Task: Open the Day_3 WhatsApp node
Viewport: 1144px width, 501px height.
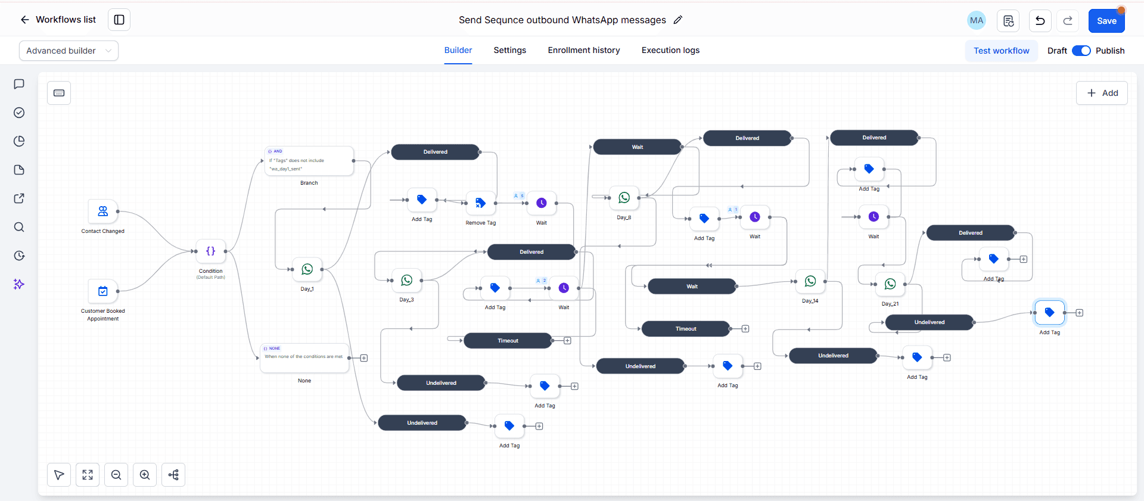Action: 407,280
